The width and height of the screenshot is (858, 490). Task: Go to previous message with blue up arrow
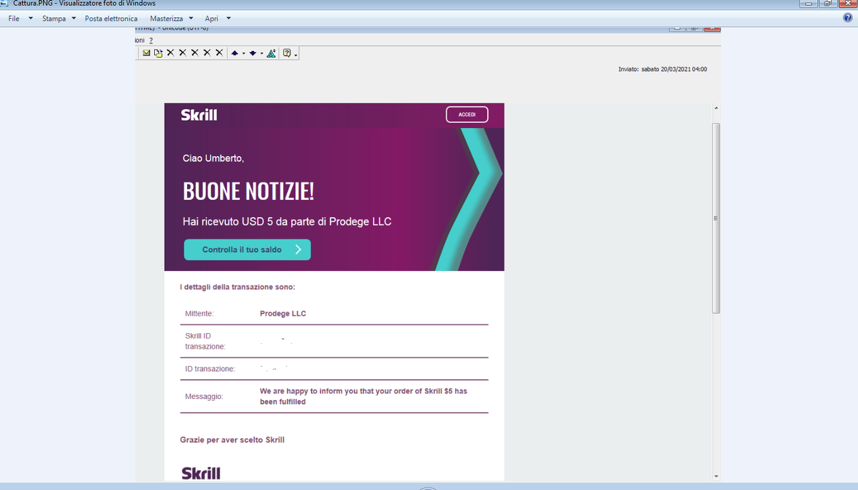pos(235,54)
